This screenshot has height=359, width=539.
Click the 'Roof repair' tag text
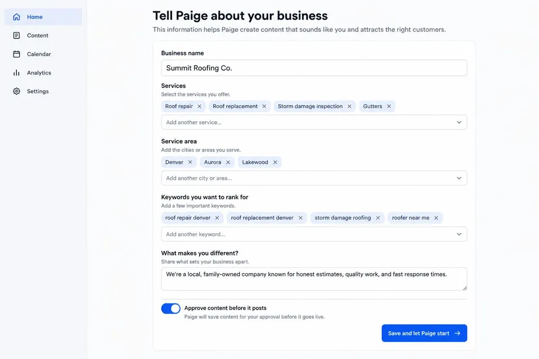[x=179, y=106]
